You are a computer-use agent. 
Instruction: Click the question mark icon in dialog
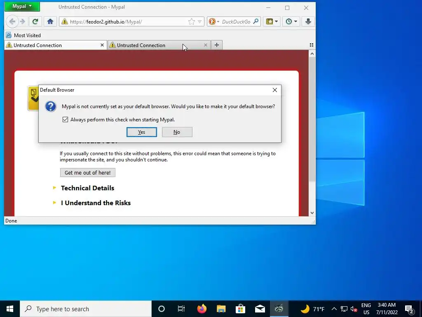(x=51, y=106)
